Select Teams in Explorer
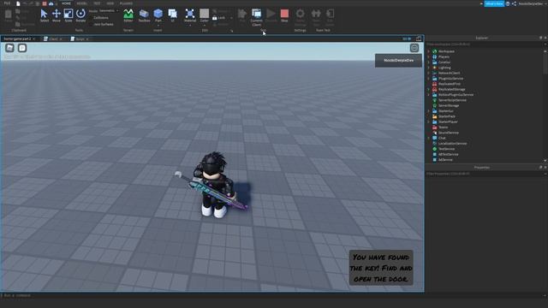This screenshot has width=548, height=308. [x=444, y=127]
